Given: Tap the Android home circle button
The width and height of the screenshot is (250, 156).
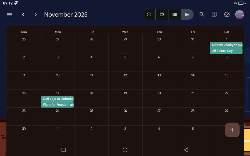Looking at the screenshot, I should 125,150.
